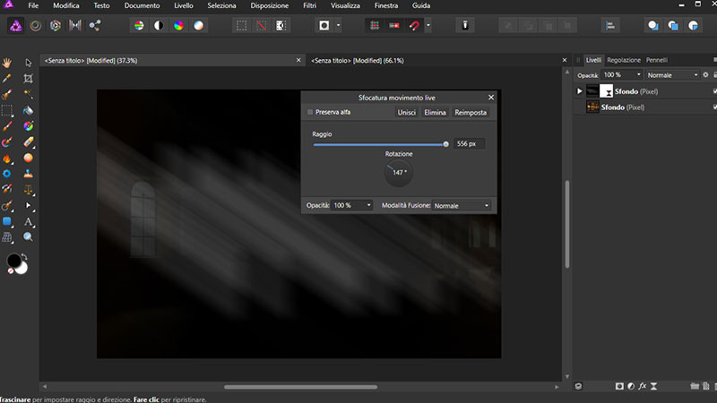Viewport: 717px width, 403px height.
Task: Click the fx layer effects icon
Action: [643, 386]
